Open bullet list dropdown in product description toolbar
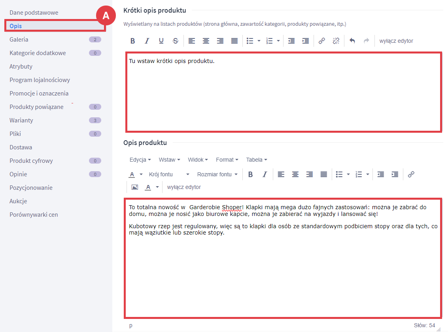This screenshot has width=448, height=332. pos(348,174)
